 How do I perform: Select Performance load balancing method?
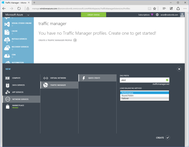145,93
